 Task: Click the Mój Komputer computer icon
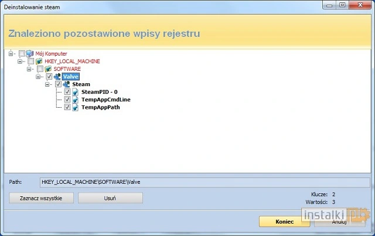point(30,53)
